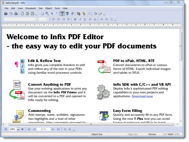
Task: Expand file toolbar options arrow after page icons
Action: point(36,15)
